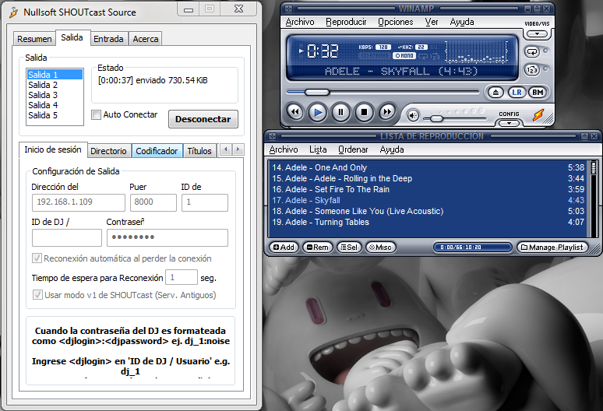The width and height of the screenshot is (603, 411).
Task: Select track 18 Someone Like You
Action: point(428,211)
